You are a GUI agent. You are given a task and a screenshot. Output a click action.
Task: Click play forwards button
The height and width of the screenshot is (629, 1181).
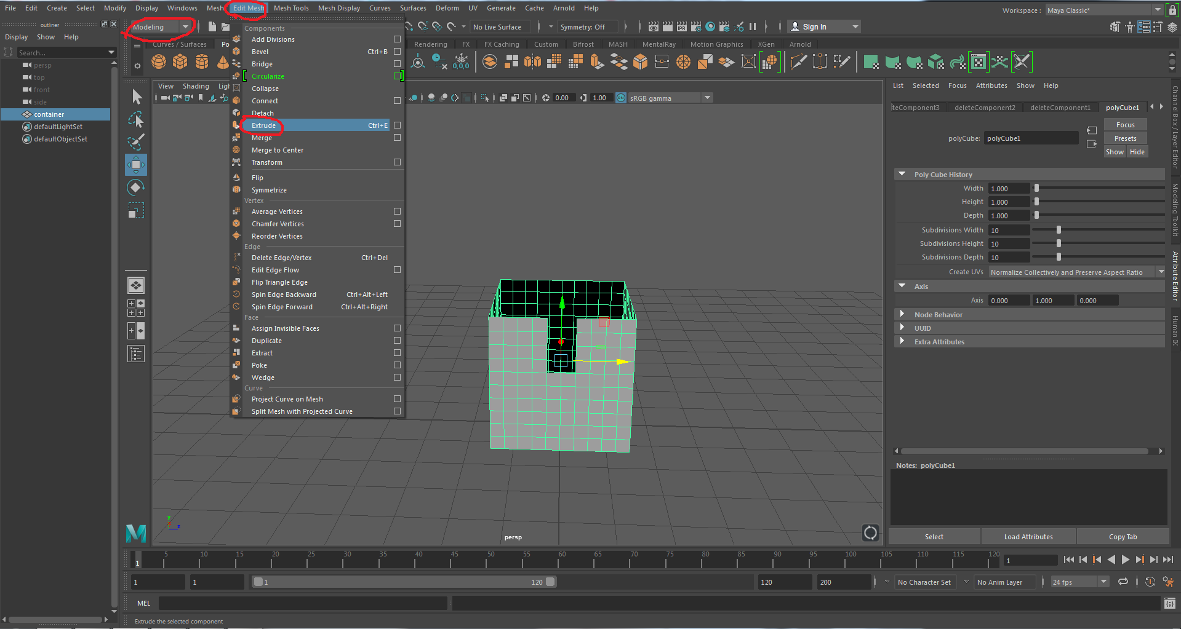point(1125,560)
